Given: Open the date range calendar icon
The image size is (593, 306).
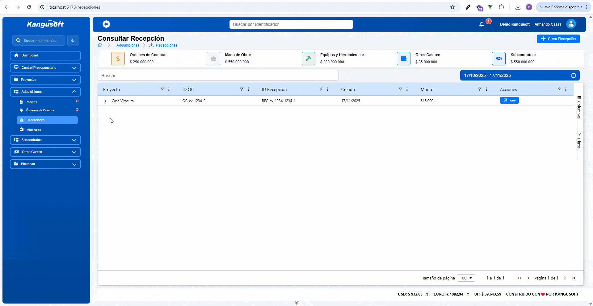Looking at the screenshot, I should pyautogui.click(x=574, y=75).
